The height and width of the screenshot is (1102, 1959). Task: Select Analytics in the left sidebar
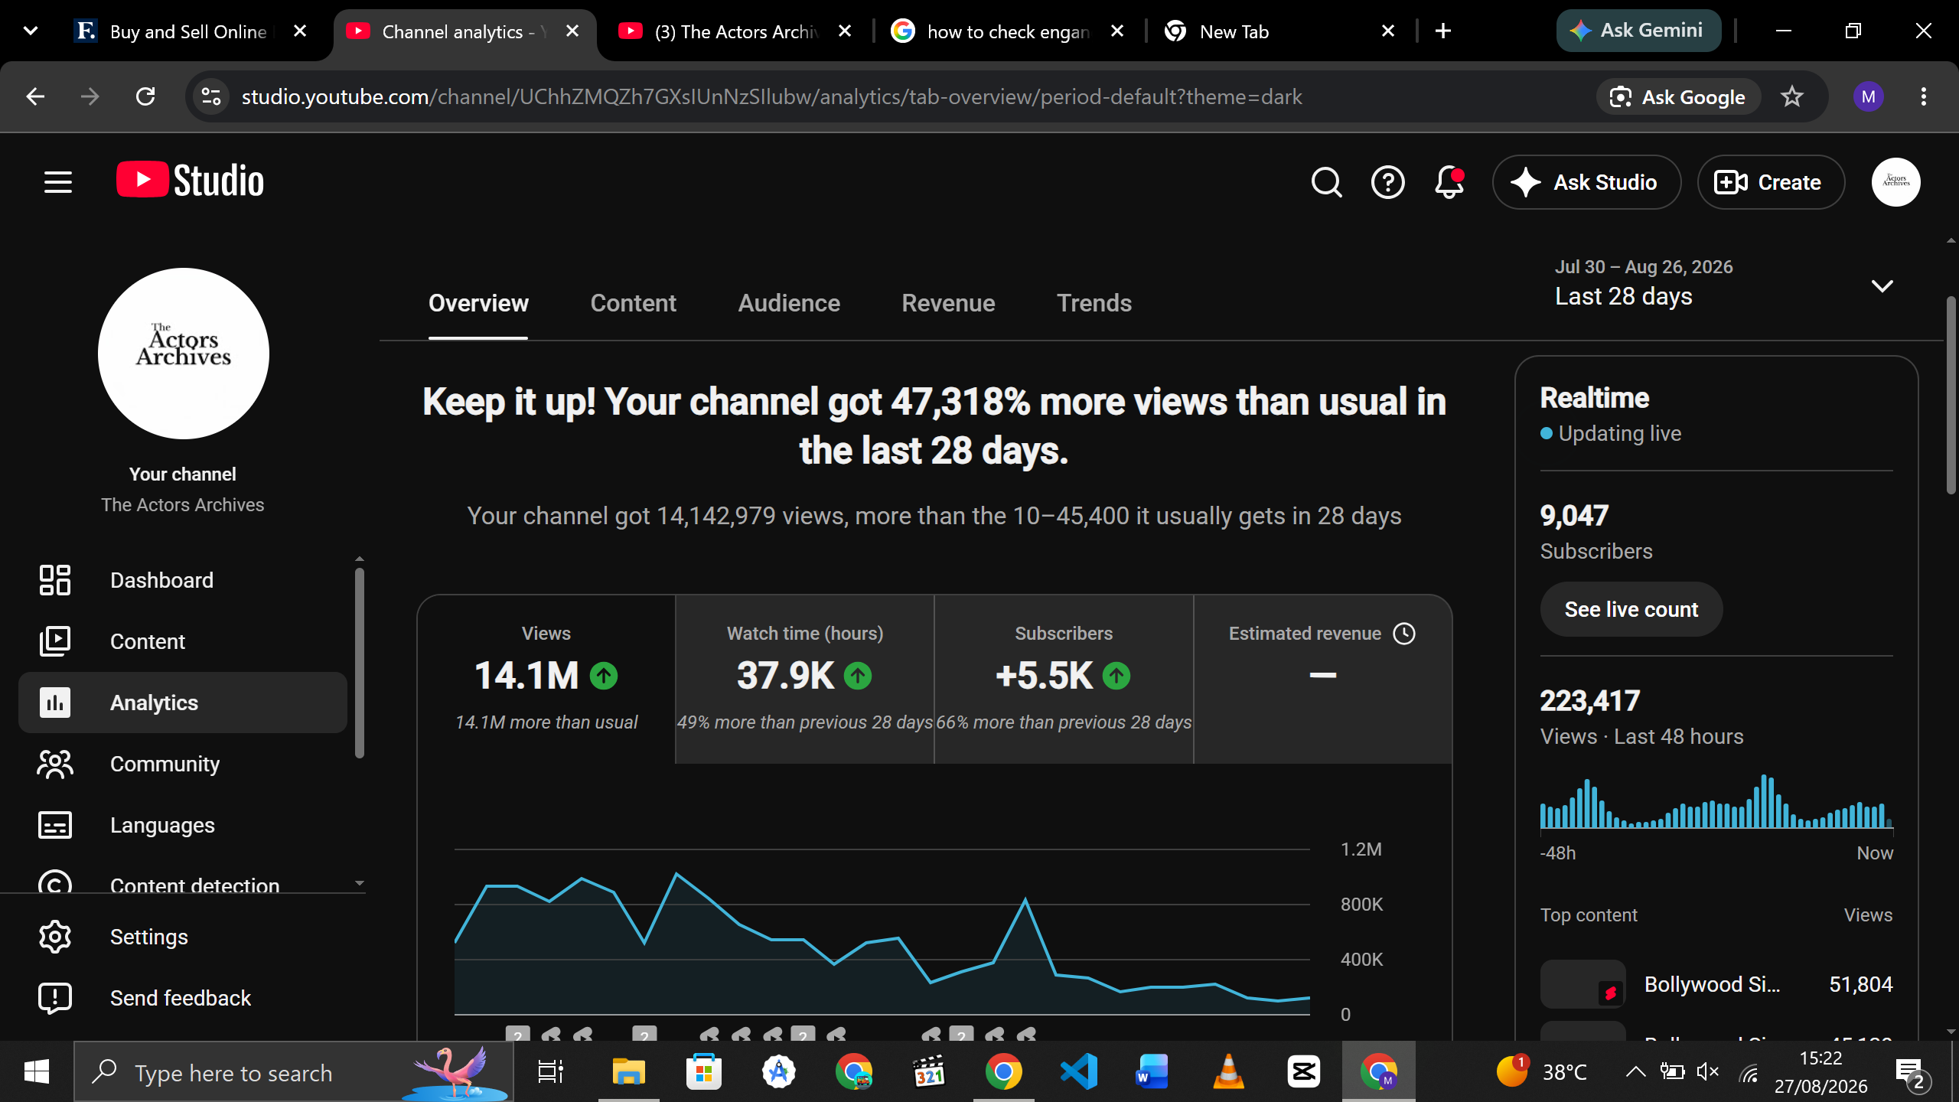[182, 703]
